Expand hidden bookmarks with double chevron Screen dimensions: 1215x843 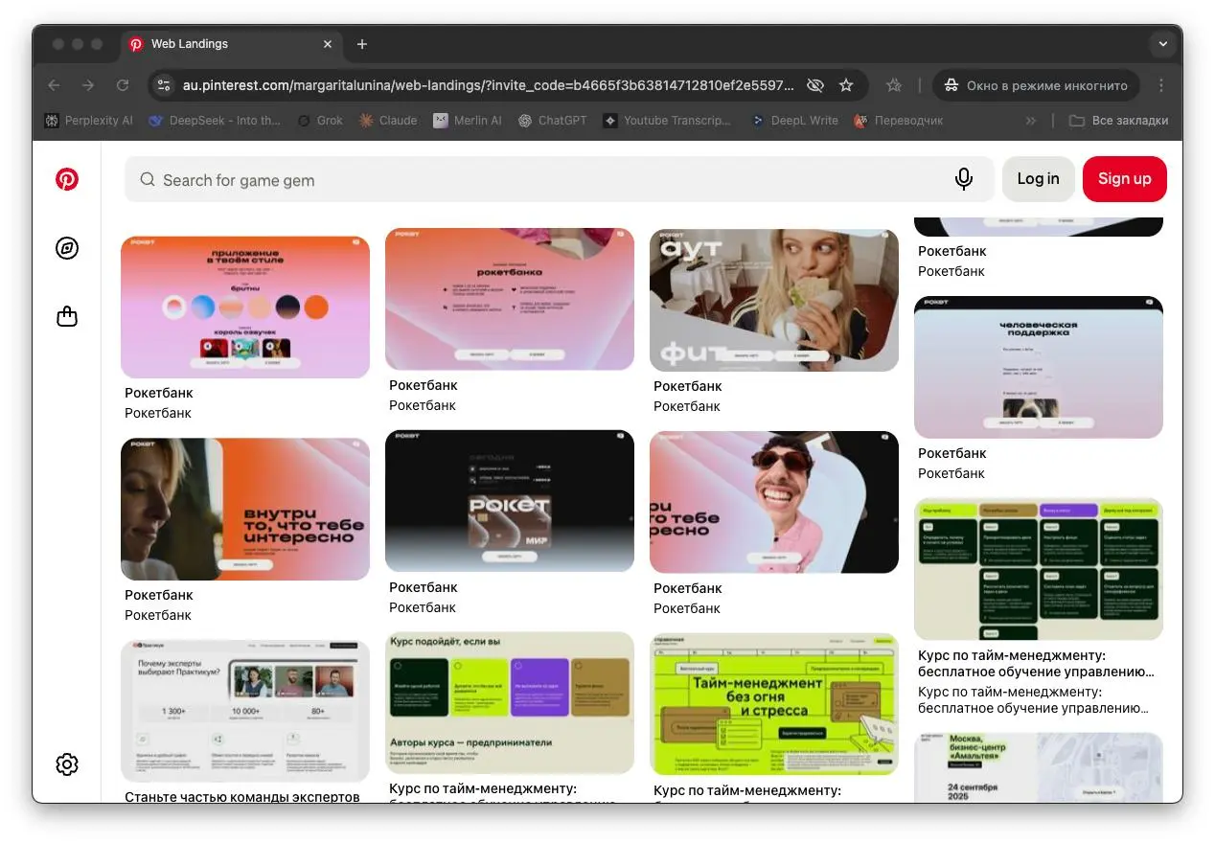click(1031, 121)
